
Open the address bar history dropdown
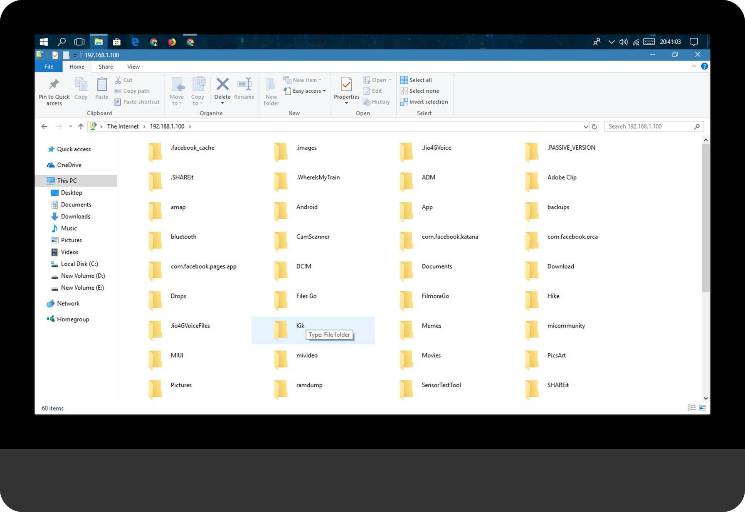[x=586, y=127]
